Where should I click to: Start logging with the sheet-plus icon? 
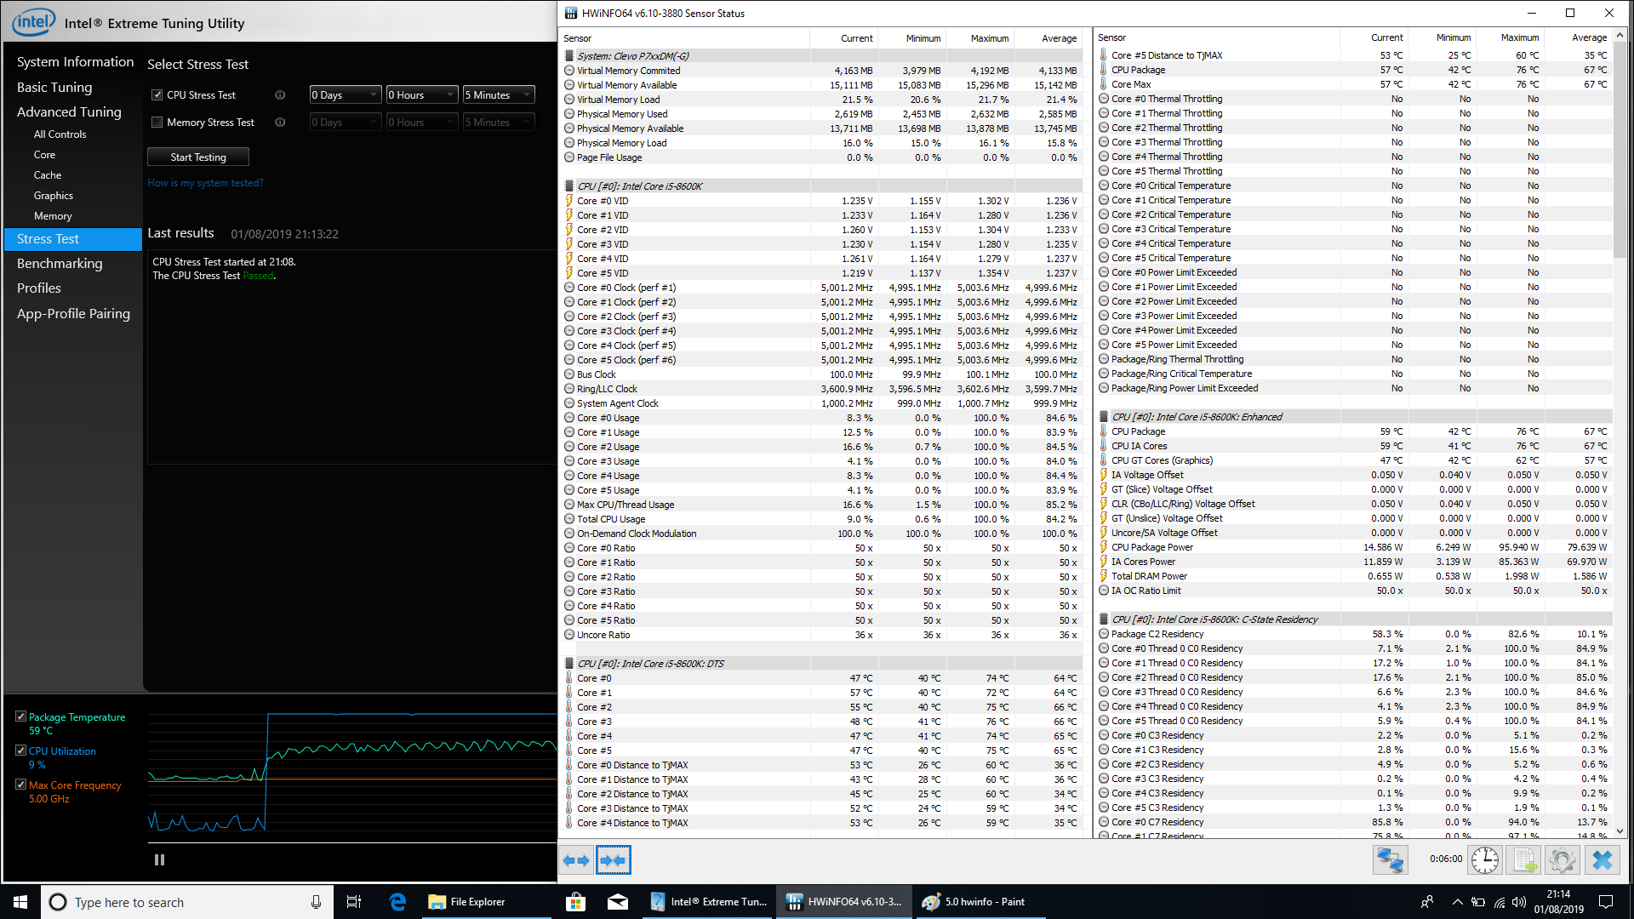[1524, 860]
